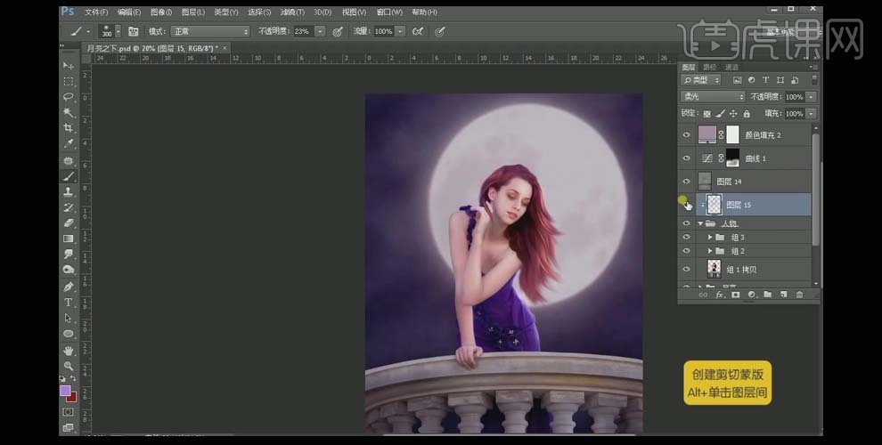Open the layer 填充 fill arrow
This screenshot has height=445, width=882.
811,114
